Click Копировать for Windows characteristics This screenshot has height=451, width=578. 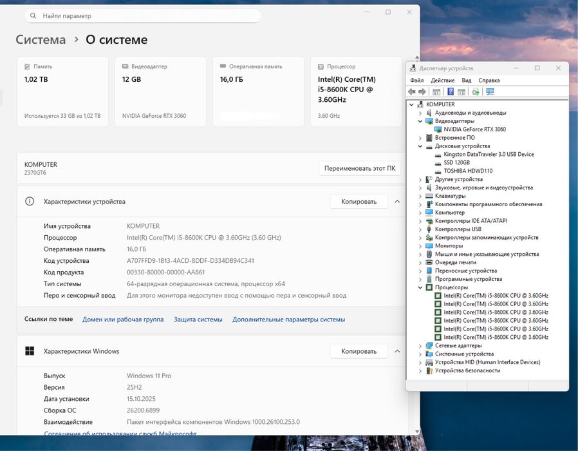point(359,351)
